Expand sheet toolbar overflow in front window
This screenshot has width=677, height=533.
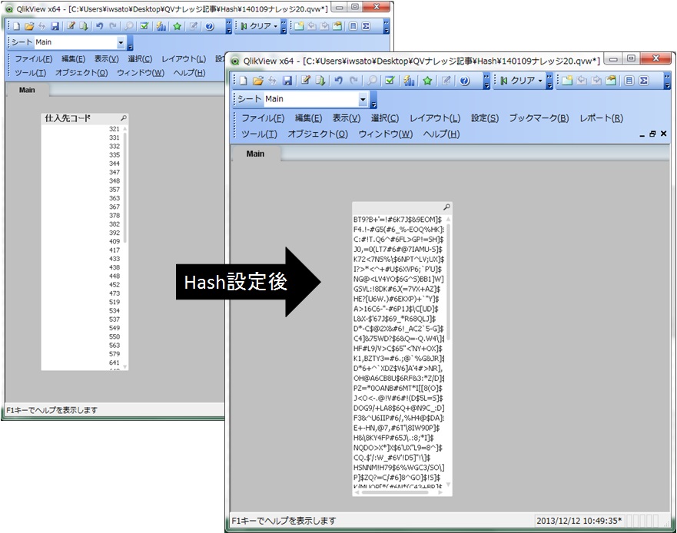[374, 99]
